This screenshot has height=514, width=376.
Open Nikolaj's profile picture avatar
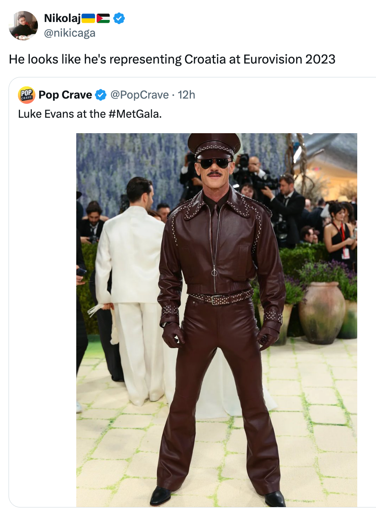[23, 26]
